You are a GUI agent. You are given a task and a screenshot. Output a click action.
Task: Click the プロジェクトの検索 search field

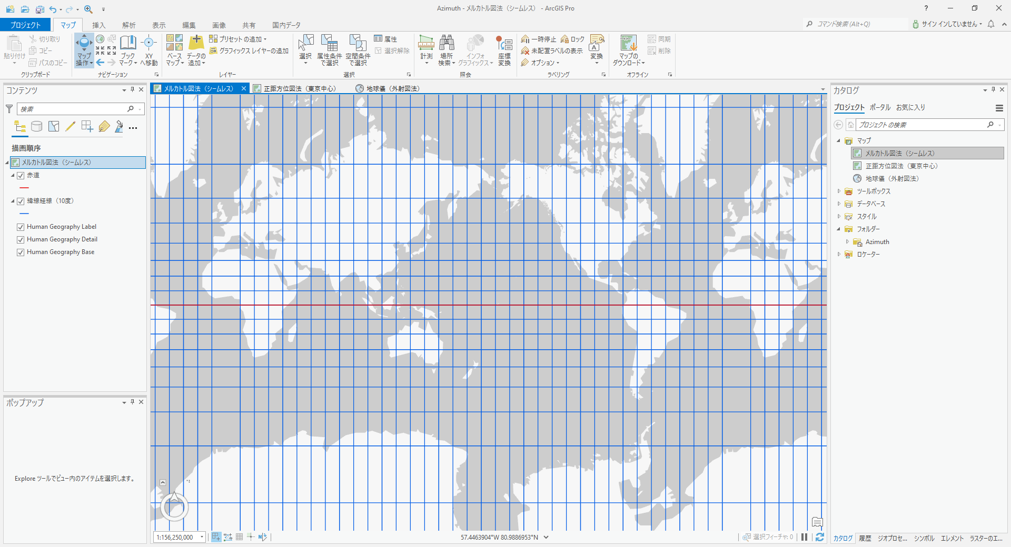coord(920,125)
